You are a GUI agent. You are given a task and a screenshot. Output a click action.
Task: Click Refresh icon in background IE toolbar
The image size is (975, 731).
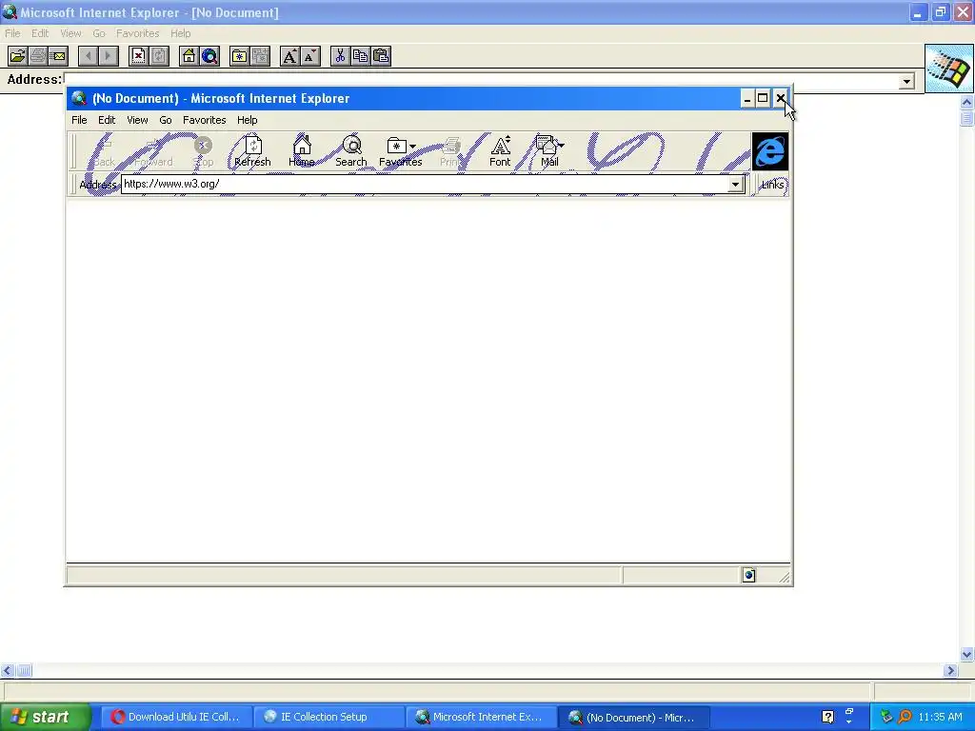click(x=159, y=56)
